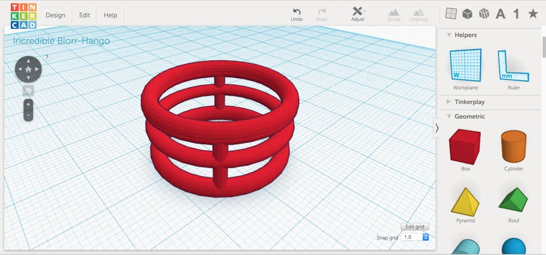Select the orange Cylinder shape
This screenshot has width=546, height=255.
tap(514, 151)
